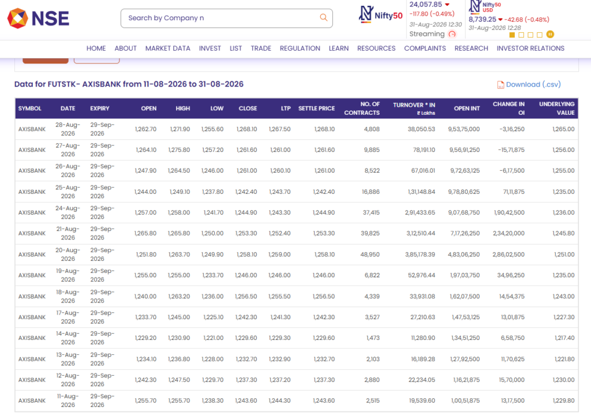
Task: Click the CSV file icon
Action: pos(500,85)
